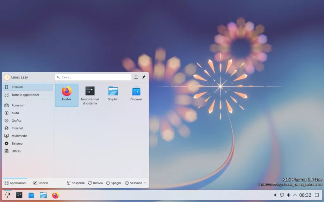The image size is (324, 202).
Task: Open the volume control tray icon
Action: 289,195
